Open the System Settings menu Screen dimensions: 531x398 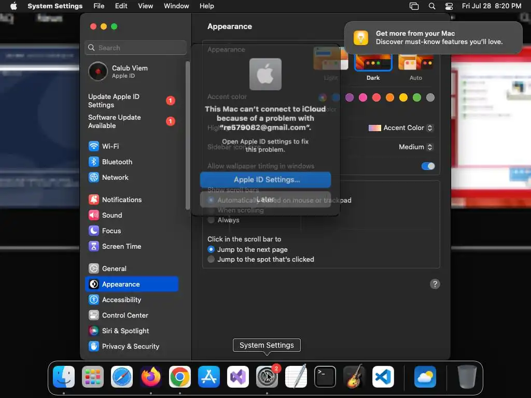[55, 6]
